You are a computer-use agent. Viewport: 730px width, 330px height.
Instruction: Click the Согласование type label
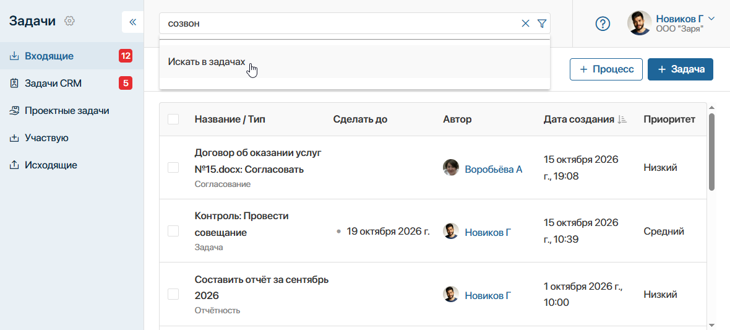[223, 184]
